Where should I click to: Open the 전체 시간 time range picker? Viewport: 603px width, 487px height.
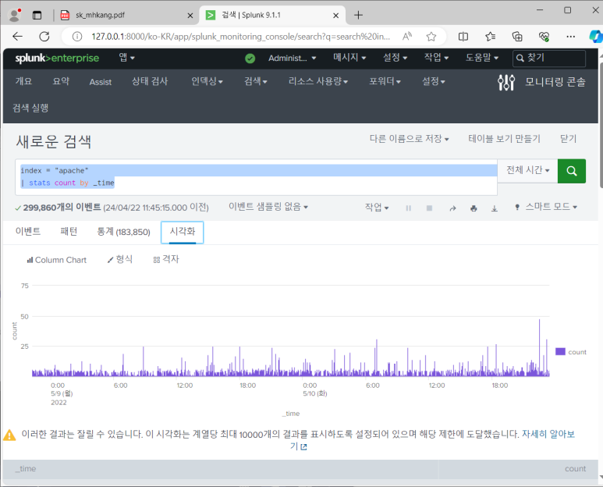tap(527, 170)
